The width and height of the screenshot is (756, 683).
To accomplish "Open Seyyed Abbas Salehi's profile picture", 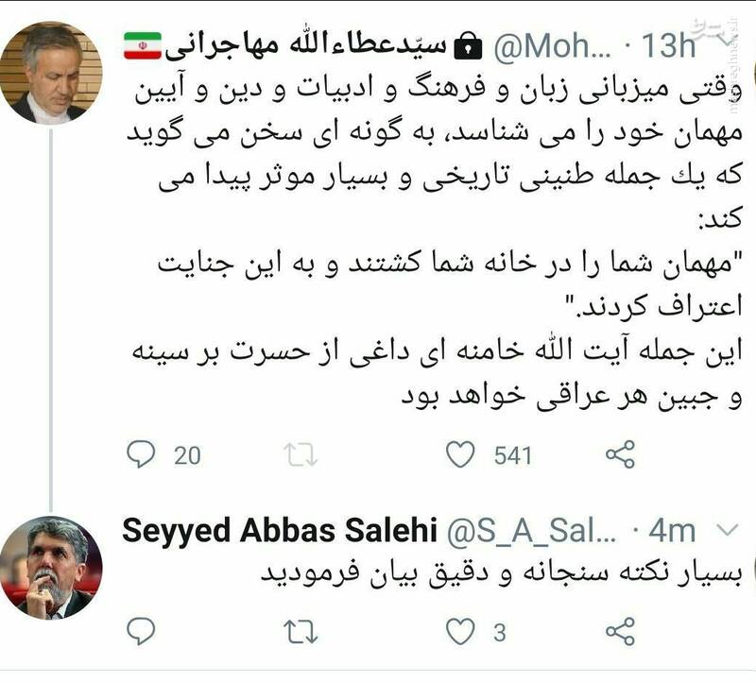I will [50, 567].
